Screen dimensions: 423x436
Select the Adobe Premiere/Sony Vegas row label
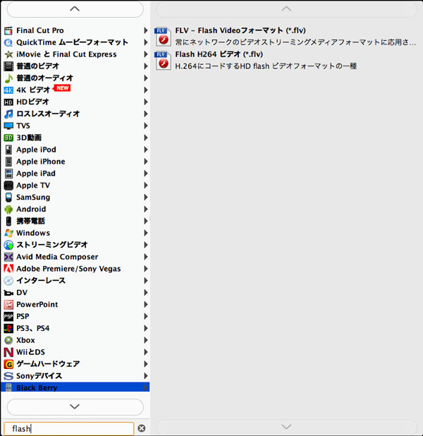click(68, 269)
